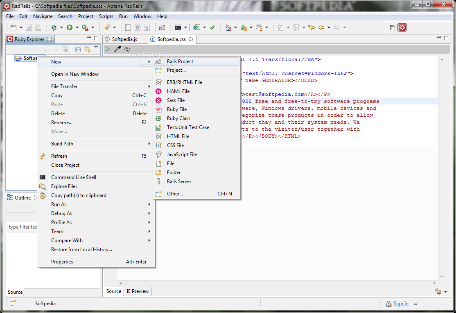Image resolution: width=456 pixels, height=313 pixels.
Task: Expand Build Path submenu
Action: click(x=96, y=144)
